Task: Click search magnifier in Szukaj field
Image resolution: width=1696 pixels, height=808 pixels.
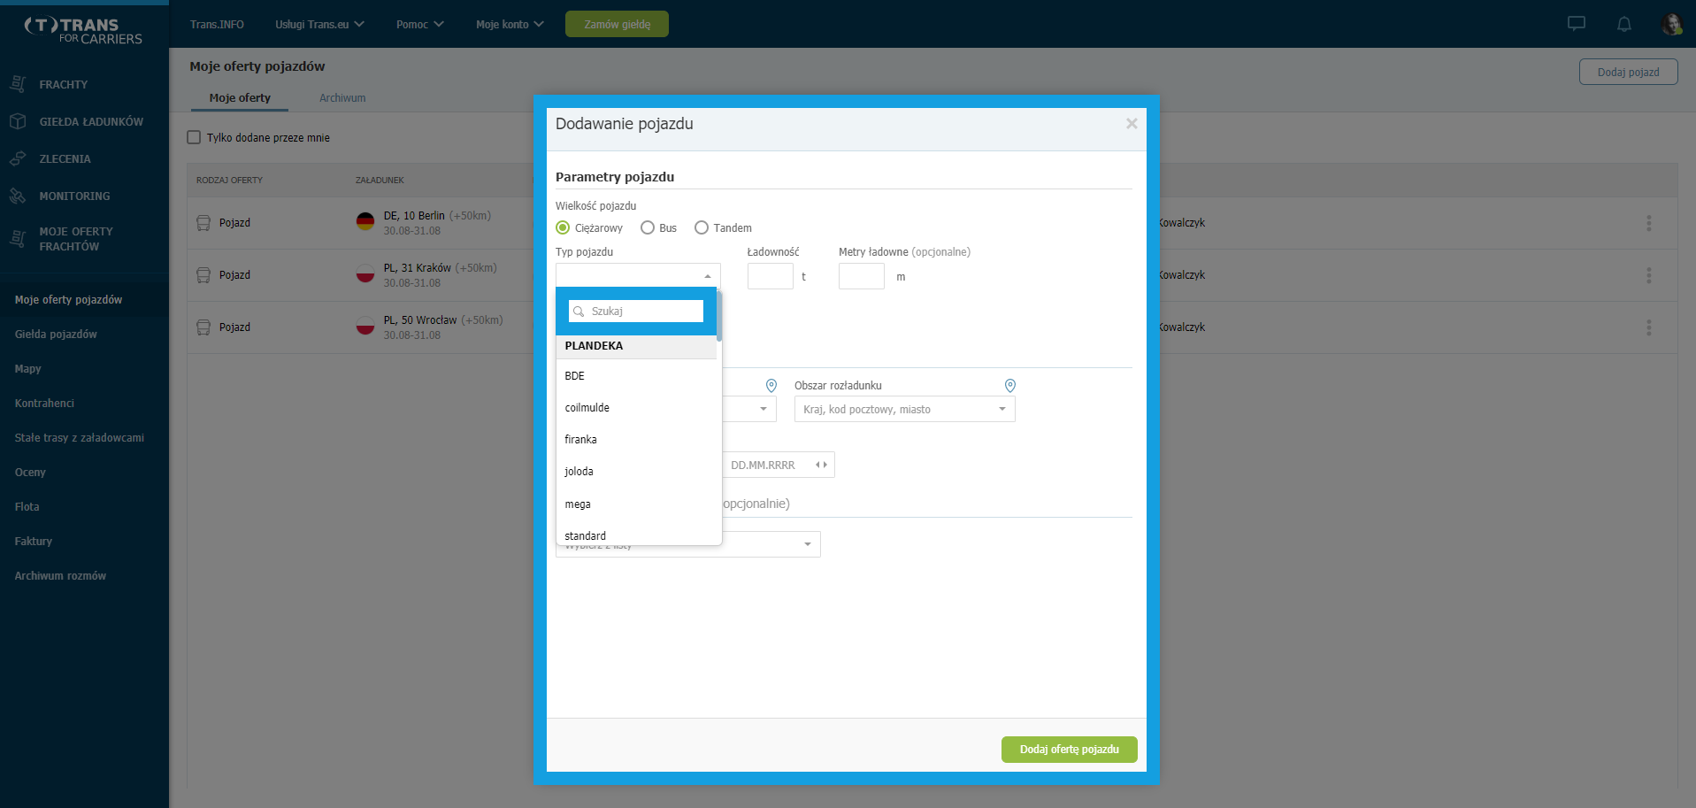Action: 579,312
